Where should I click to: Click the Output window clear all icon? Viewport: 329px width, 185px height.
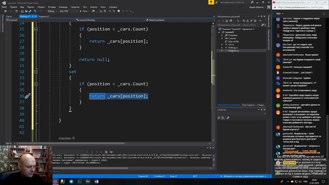coord(106,152)
